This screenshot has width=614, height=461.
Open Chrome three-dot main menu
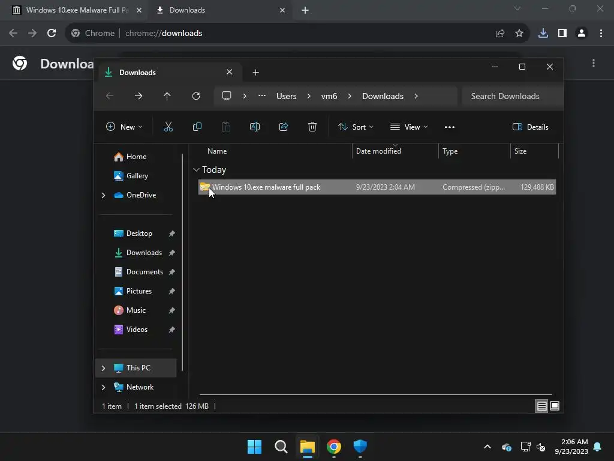601,34
